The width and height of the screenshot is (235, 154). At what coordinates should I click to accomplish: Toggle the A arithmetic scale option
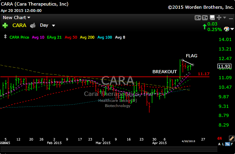pos(219,144)
